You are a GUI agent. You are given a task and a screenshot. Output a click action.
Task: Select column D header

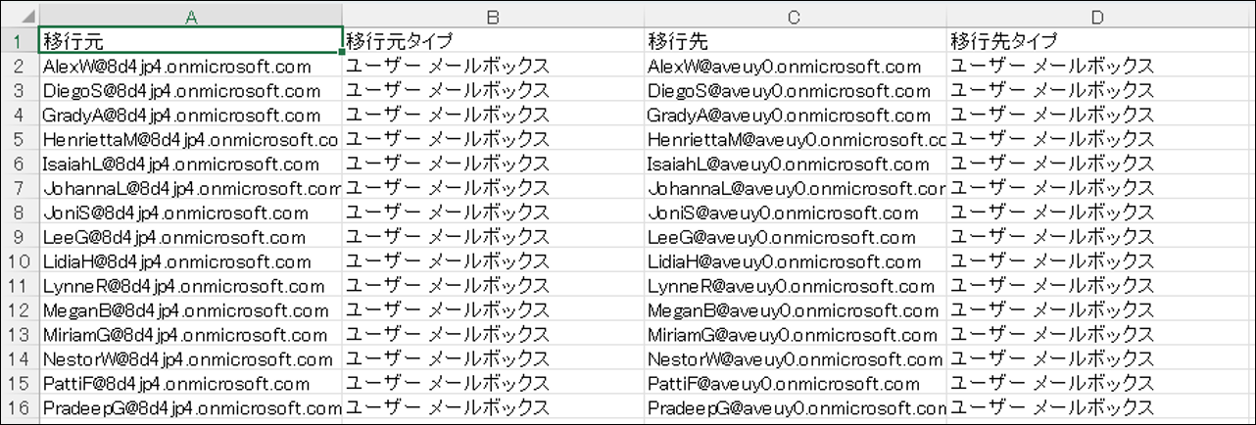pyautogui.click(x=1097, y=17)
